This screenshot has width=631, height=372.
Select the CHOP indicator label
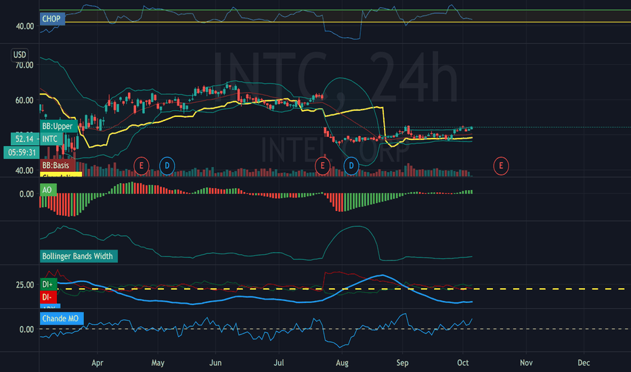tap(52, 18)
